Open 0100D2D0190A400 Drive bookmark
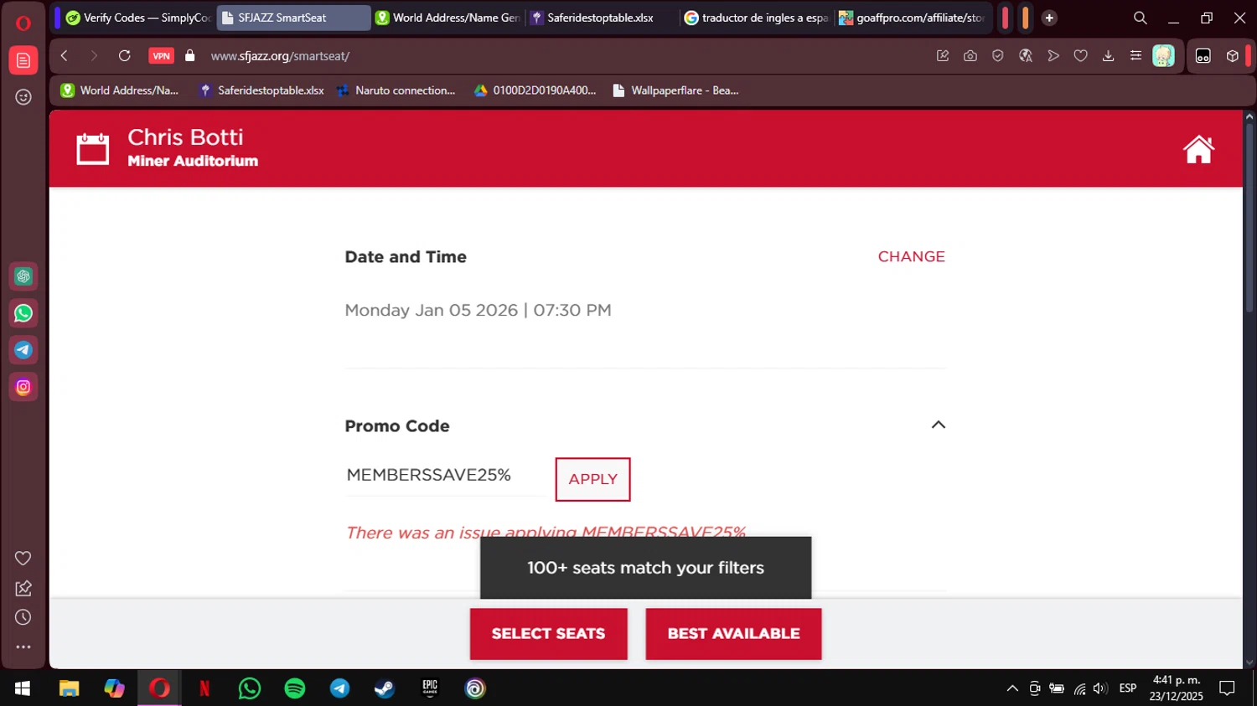The height and width of the screenshot is (706, 1257). coord(535,90)
